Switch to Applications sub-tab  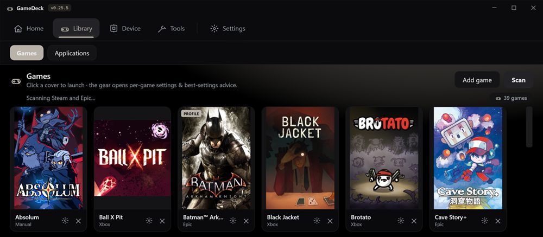pyautogui.click(x=72, y=53)
